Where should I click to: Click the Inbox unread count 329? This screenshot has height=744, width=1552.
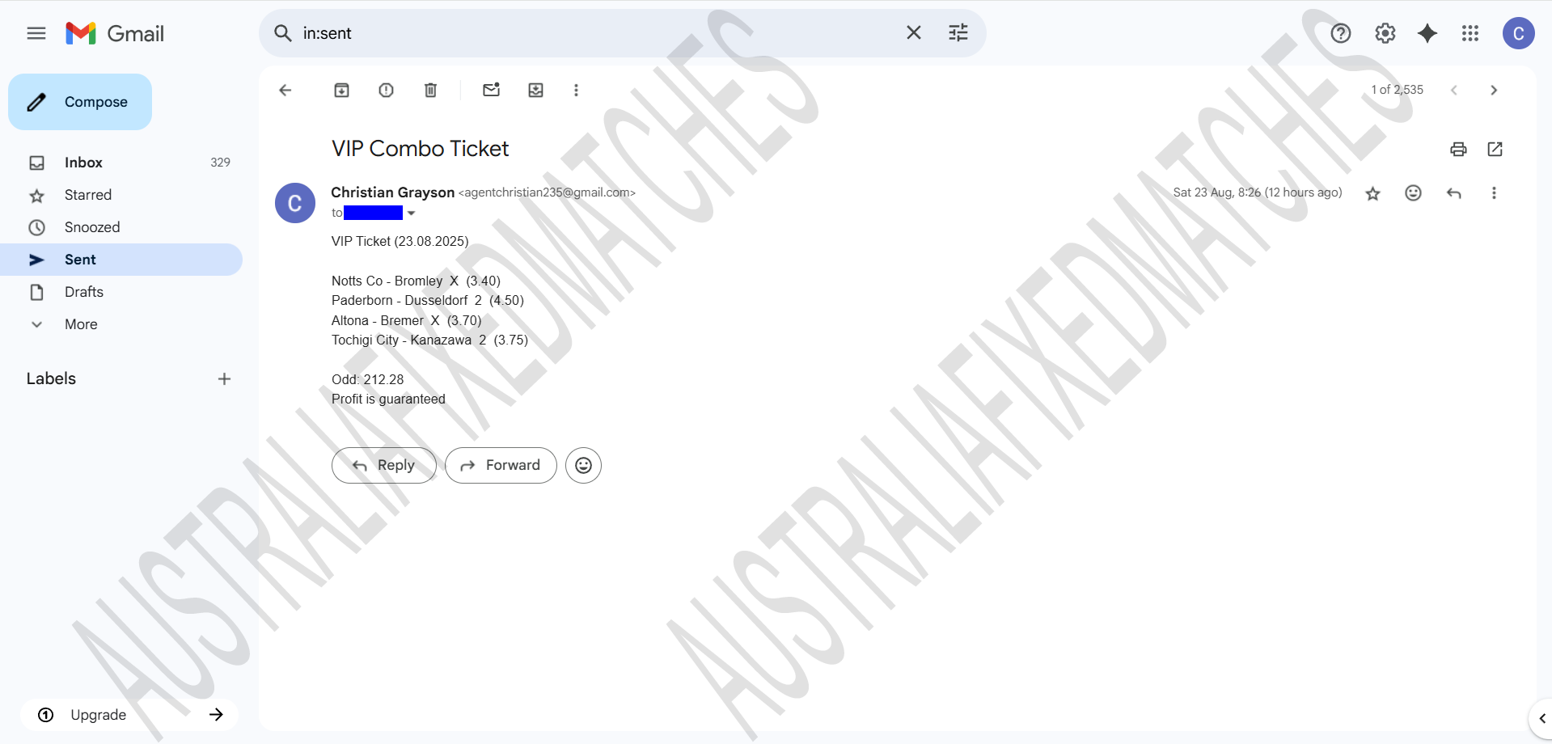point(221,163)
